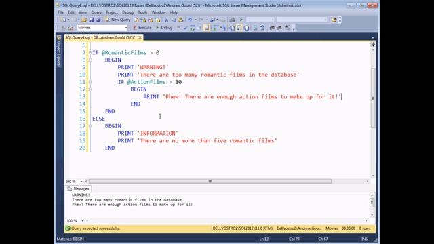Switch output to Results to Text
The height and width of the screenshot is (244, 434).
click(x=232, y=28)
